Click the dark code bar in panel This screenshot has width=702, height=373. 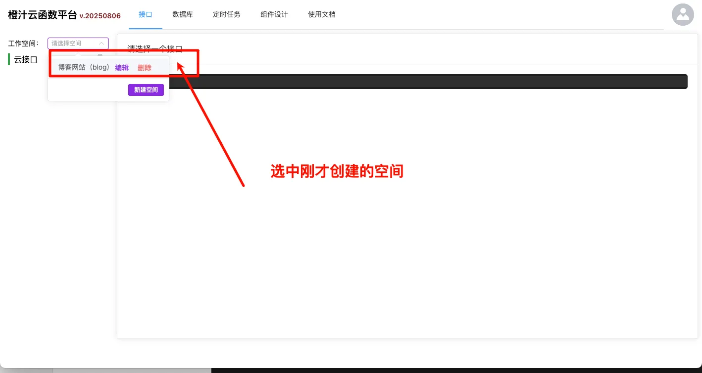click(426, 82)
